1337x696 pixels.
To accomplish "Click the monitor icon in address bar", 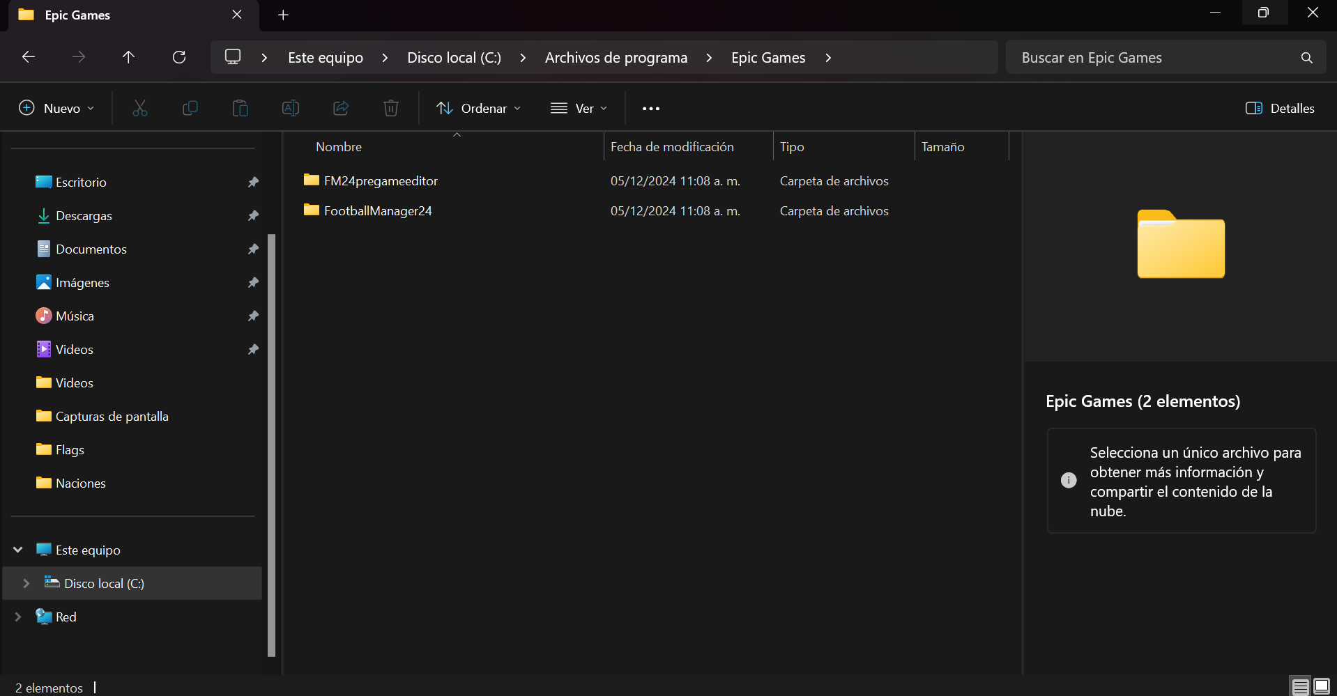I will click(x=233, y=57).
